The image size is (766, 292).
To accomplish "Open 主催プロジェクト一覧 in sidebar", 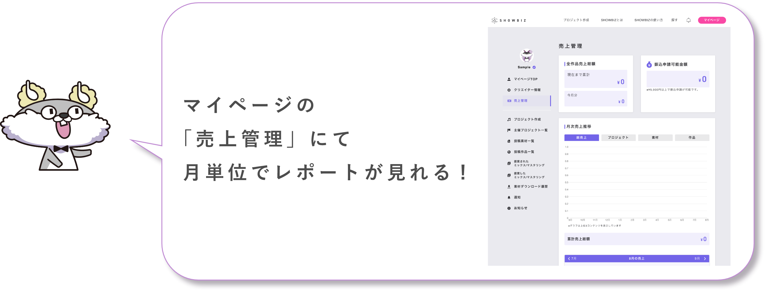I will click(531, 130).
